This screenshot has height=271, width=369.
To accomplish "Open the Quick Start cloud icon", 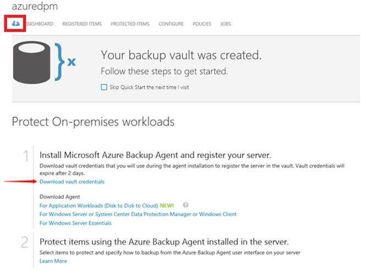I will coord(15,24).
